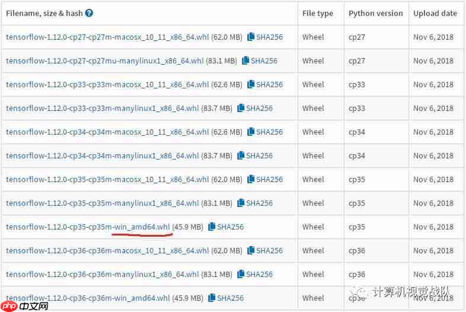Image resolution: width=466 pixels, height=312 pixels.
Task: Download tensorflow-1.12.0-cp36-cp36m-macosx_10_11_x86_64.whl
Action: 107,251
